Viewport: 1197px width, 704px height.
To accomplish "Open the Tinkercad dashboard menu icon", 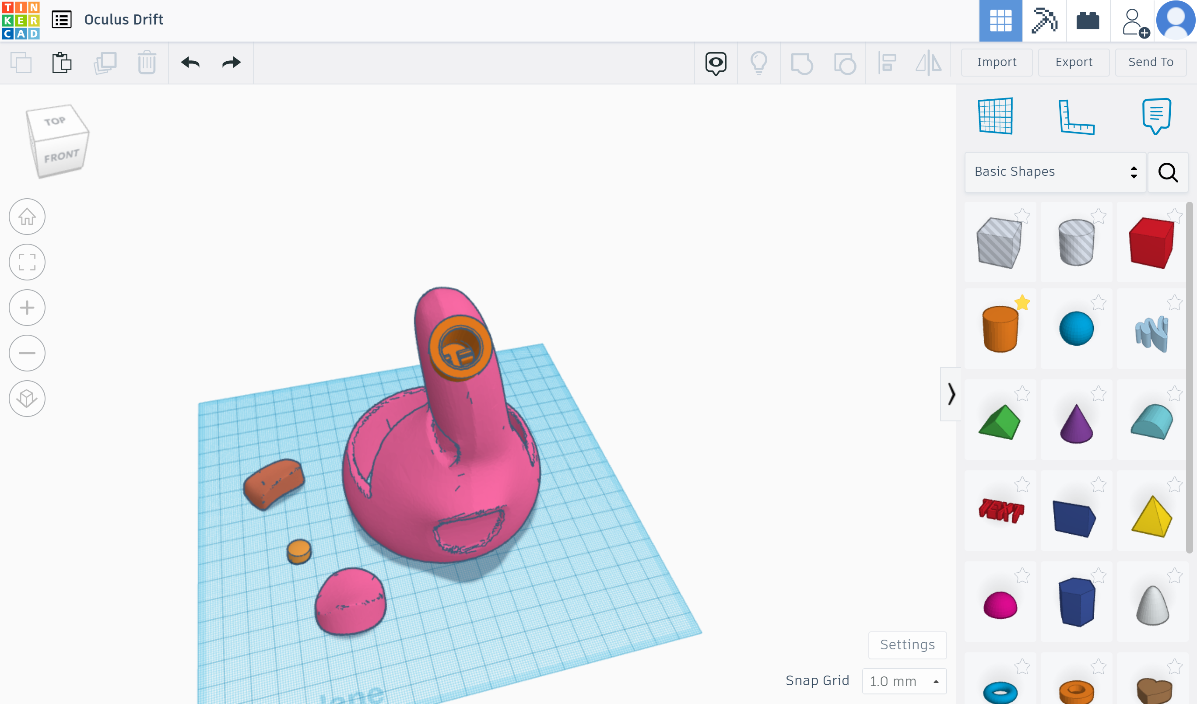I will point(61,20).
